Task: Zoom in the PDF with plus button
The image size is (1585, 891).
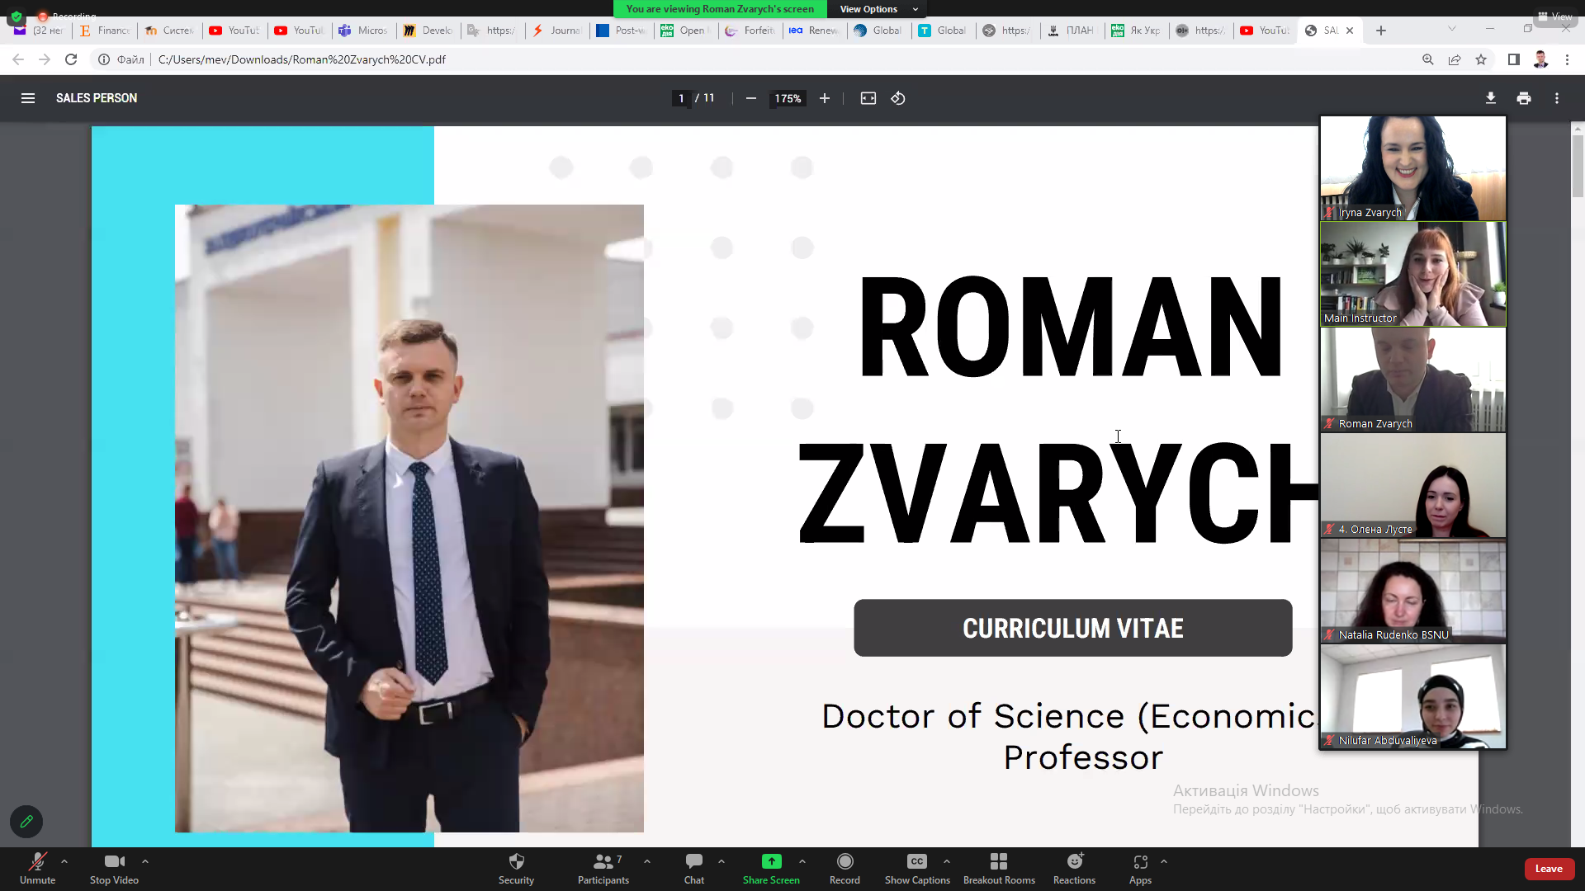Action: (825, 98)
